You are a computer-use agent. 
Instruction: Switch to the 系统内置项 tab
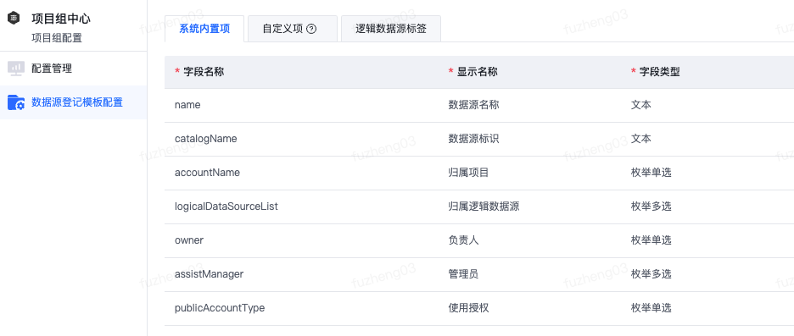pyautogui.click(x=204, y=29)
